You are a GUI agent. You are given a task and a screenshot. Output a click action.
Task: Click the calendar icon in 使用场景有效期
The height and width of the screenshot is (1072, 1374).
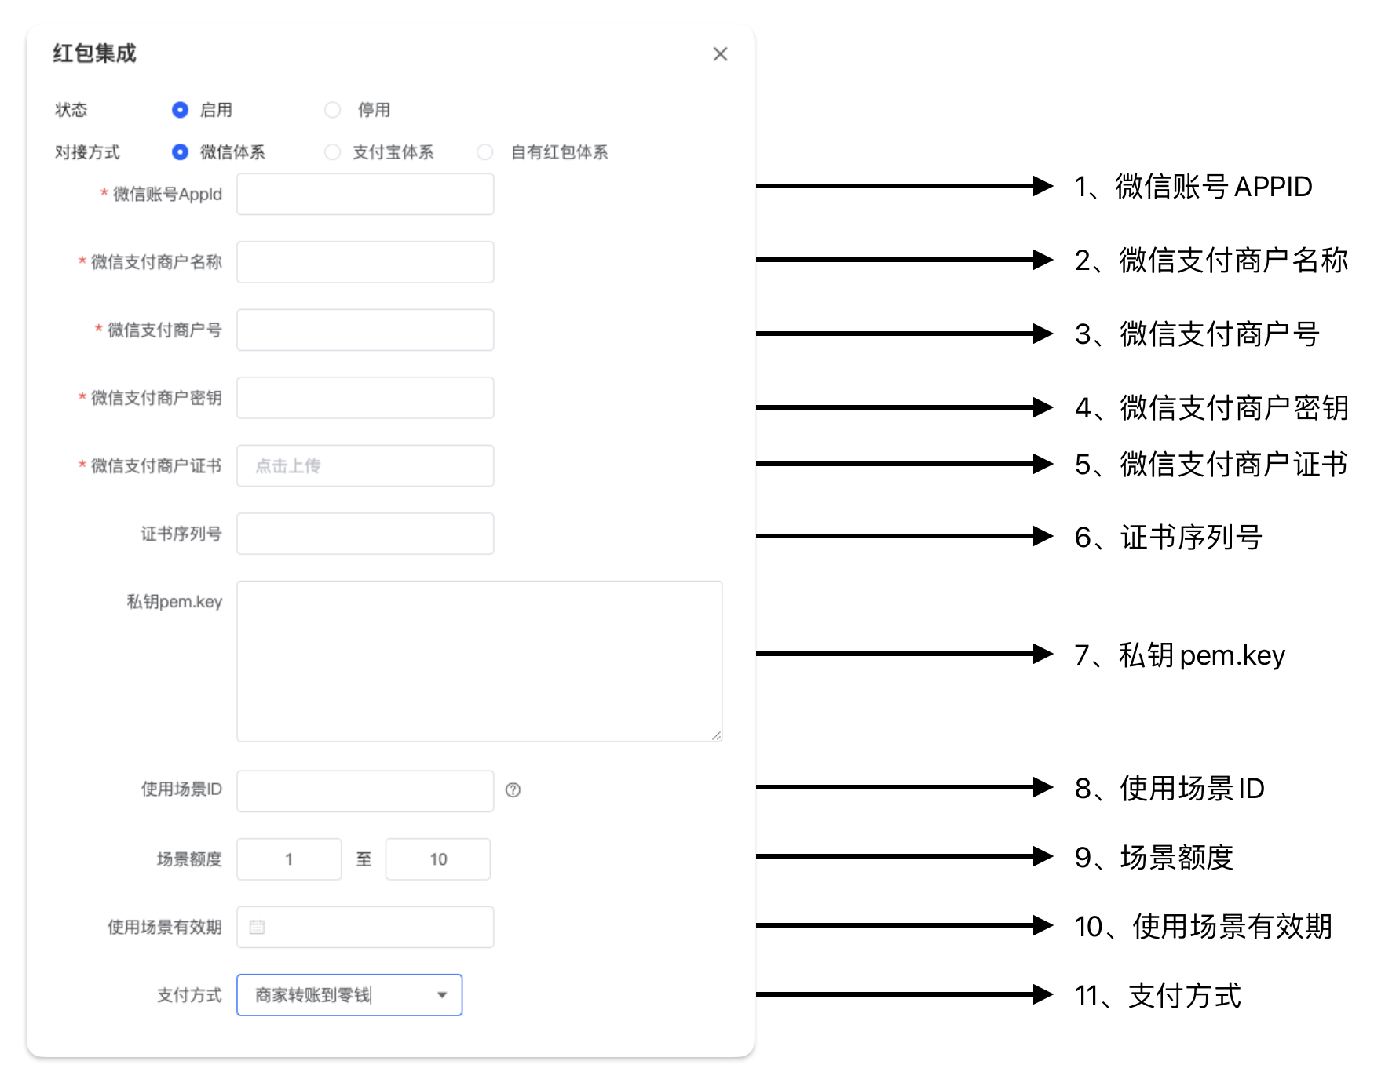tap(257, 927)
